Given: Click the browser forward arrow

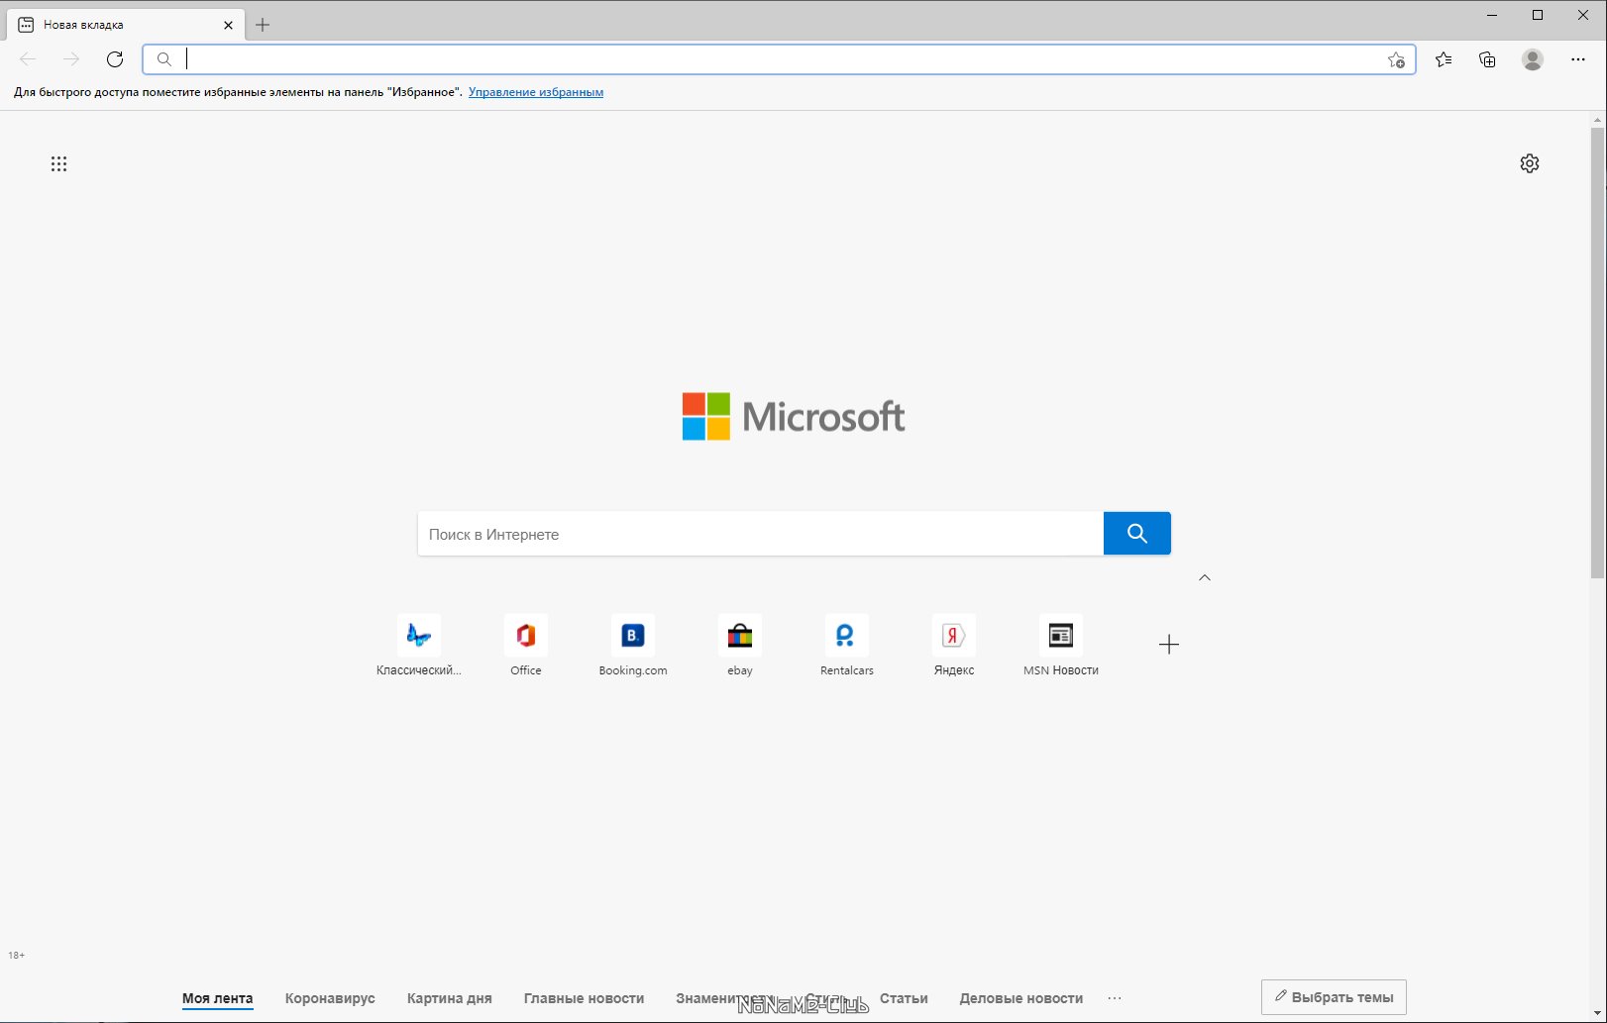Looking at the screenshot, I should 71,59.
